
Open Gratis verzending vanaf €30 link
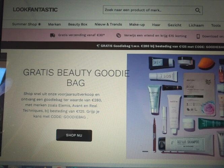[x=81, y=35]
